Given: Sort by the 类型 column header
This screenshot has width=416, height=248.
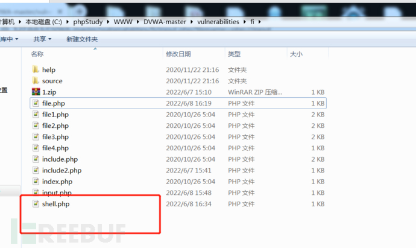Looking at the screenshot, I should (x=234, y=54).
